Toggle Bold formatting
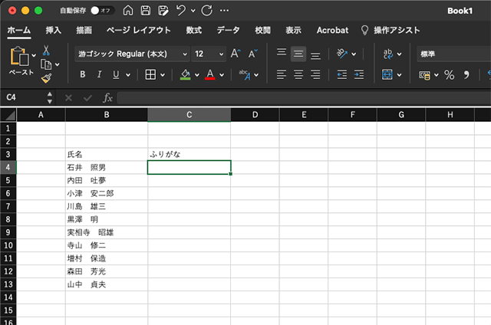 [x=82, y=74]
